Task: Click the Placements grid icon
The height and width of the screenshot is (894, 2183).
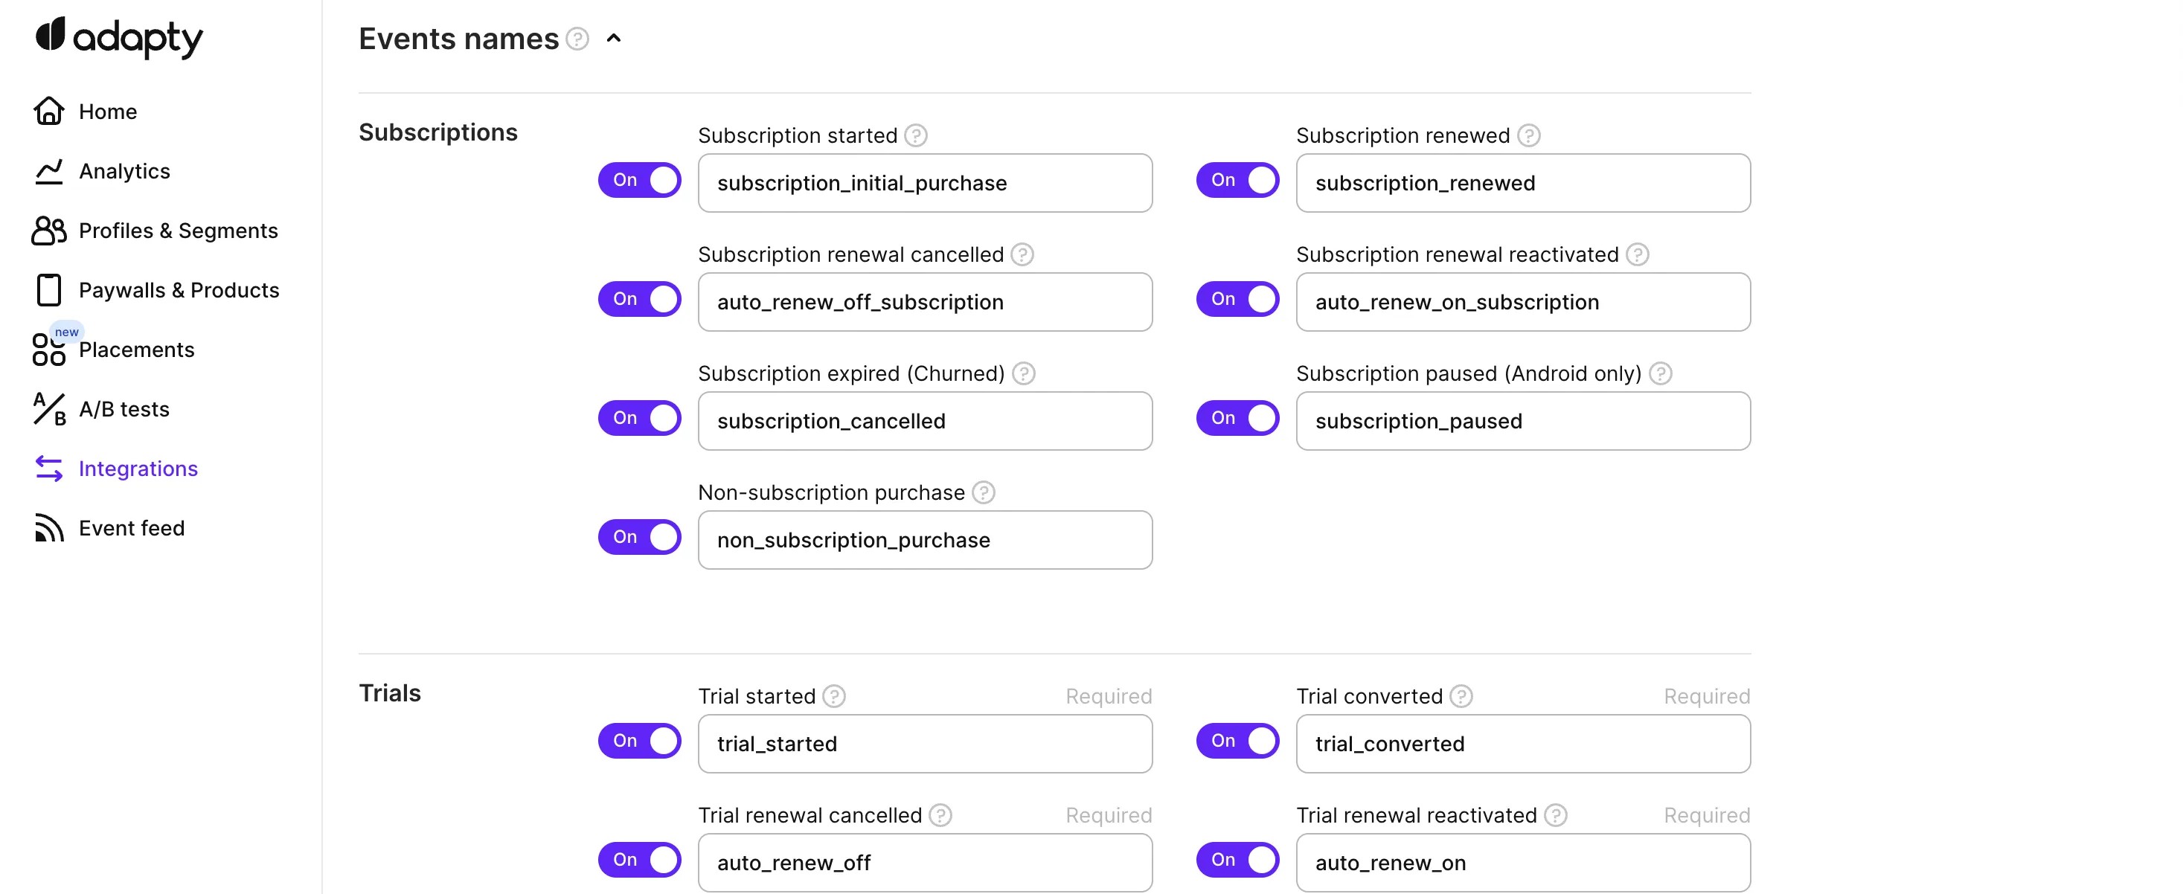Action: click(49, 350)
